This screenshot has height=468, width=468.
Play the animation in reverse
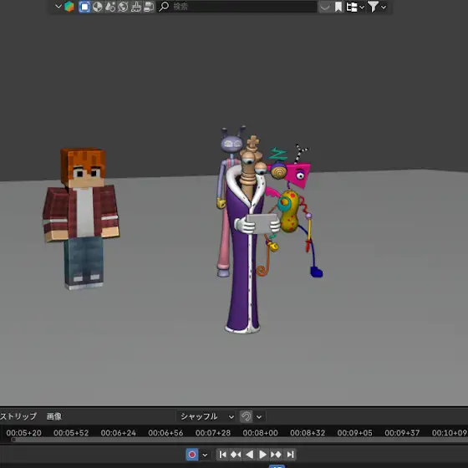pos(249,455)
